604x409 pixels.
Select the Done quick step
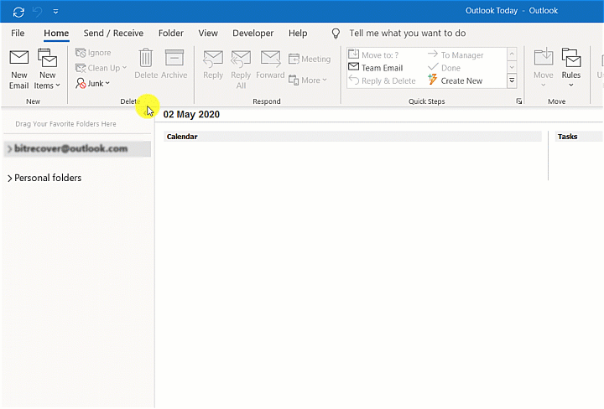pyautogui.click(x=444, y=68)
